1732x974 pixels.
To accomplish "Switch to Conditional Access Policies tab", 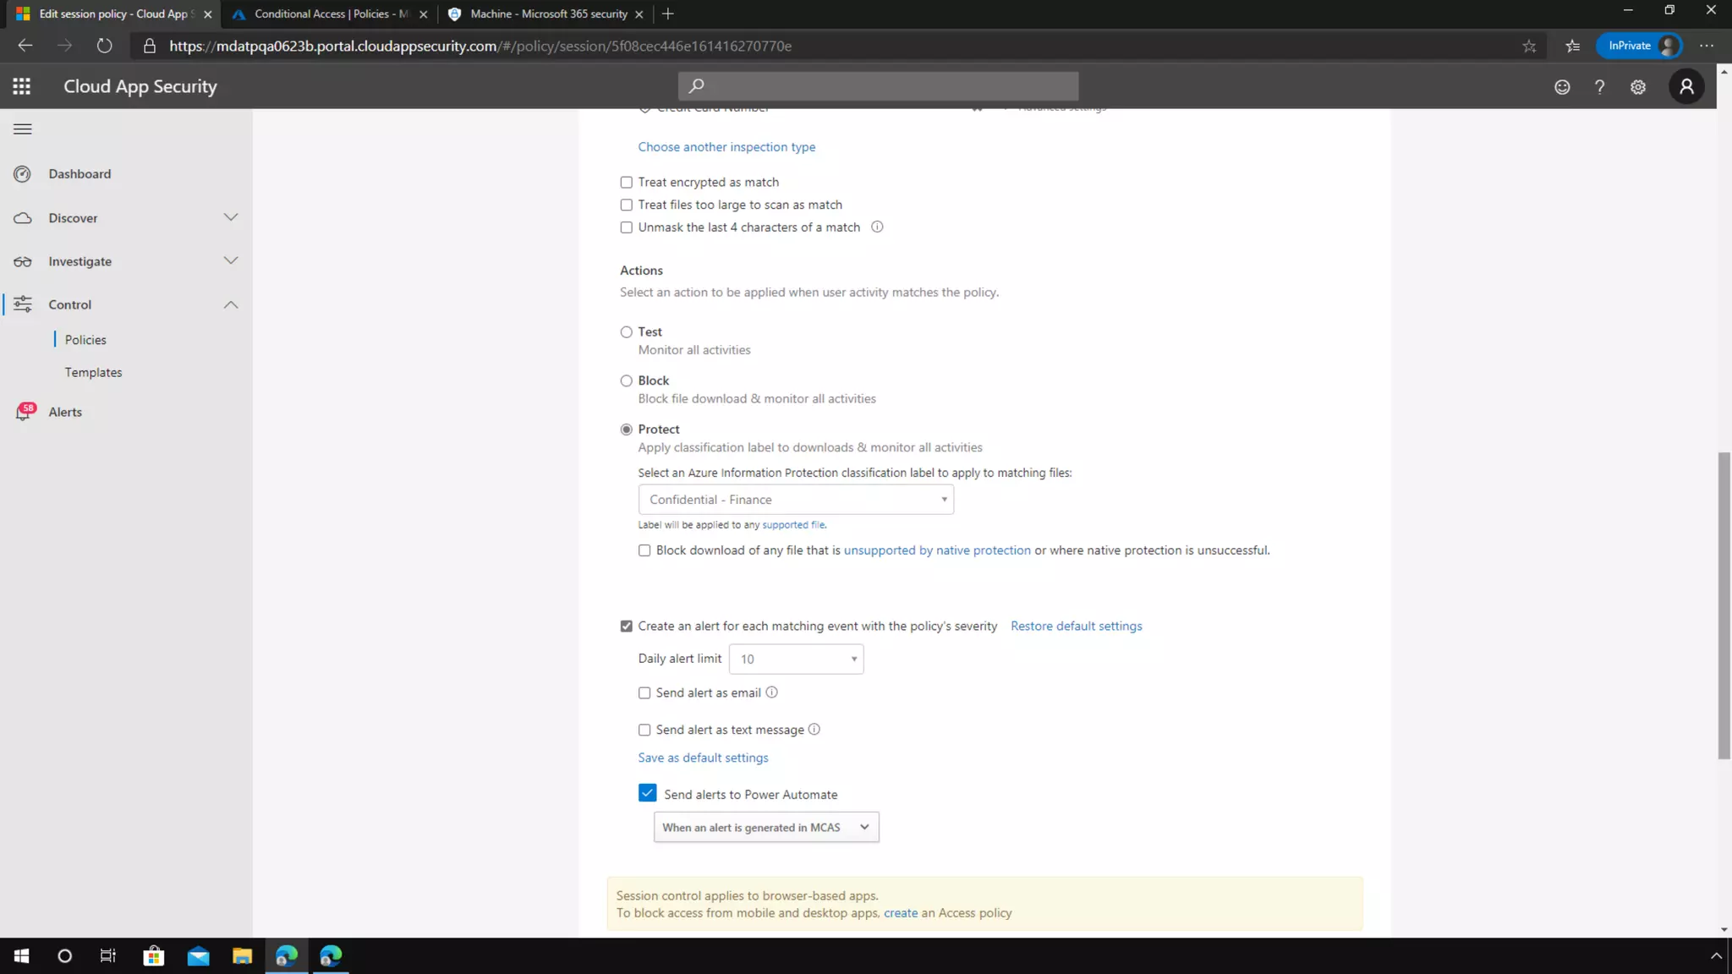I will click(332, 14).
